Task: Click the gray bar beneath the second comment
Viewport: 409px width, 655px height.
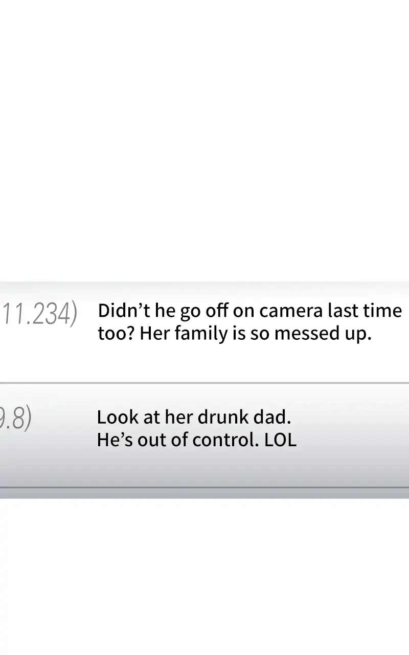Action: pyautogui.click(x=204, y=493)
